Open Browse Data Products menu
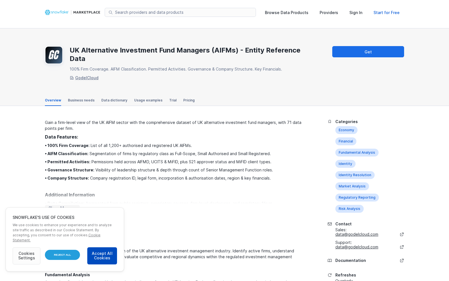The image size is (449, 281). (287, 13)
